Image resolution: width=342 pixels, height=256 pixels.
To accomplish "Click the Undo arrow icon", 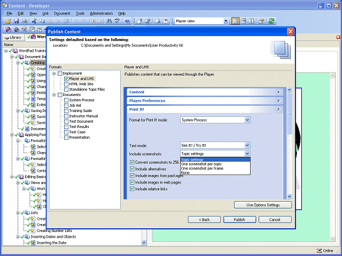I will (76, 21).
